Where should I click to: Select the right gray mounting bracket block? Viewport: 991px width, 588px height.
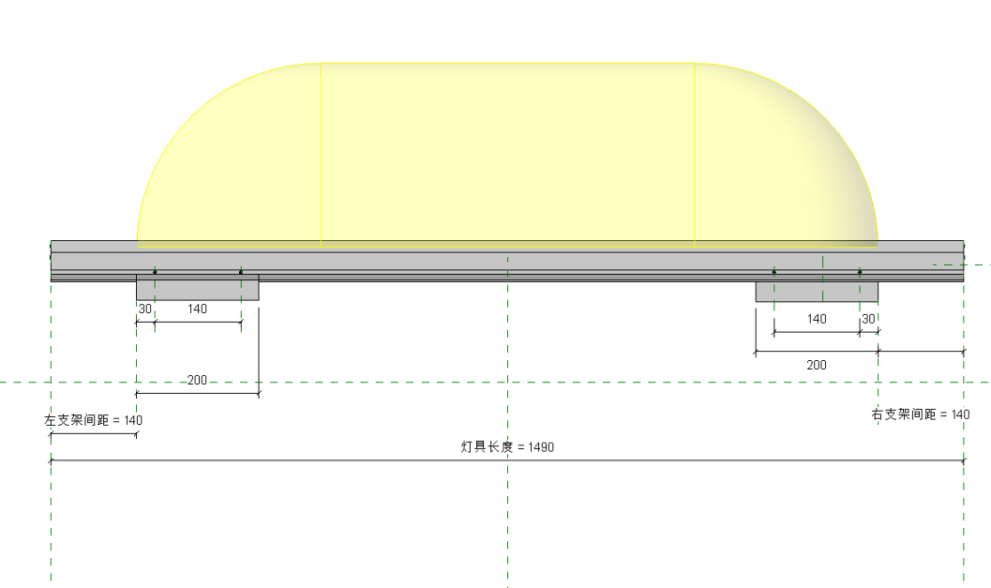tap(817, 292)
